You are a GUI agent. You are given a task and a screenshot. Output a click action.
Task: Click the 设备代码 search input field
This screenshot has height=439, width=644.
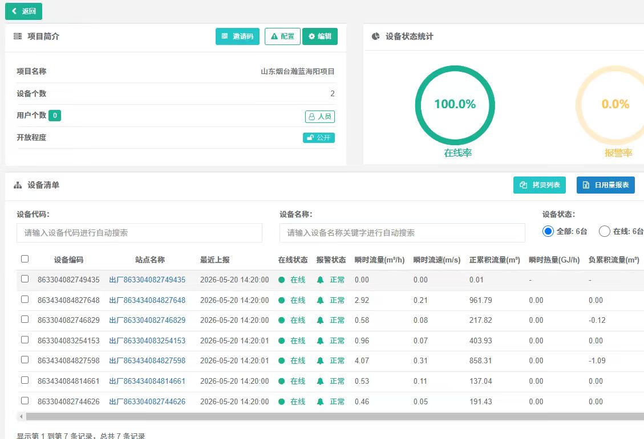point(140,233)
